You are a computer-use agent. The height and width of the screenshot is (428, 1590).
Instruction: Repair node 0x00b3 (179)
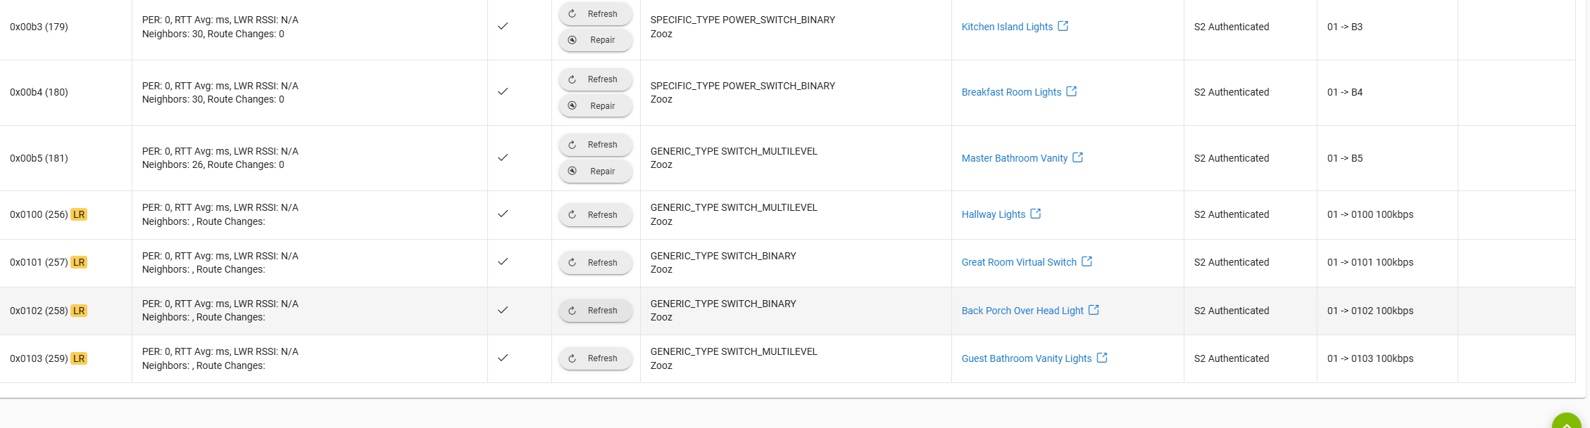coord(596,40)
